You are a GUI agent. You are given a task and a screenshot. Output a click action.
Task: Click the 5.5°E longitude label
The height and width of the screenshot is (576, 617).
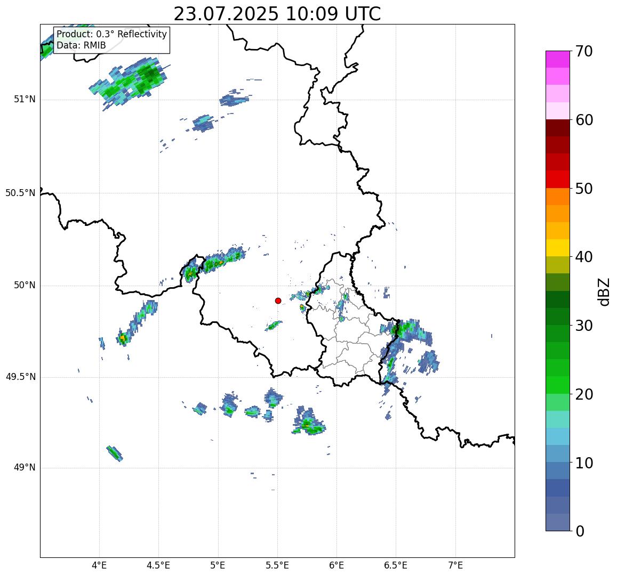click(277, 566)
